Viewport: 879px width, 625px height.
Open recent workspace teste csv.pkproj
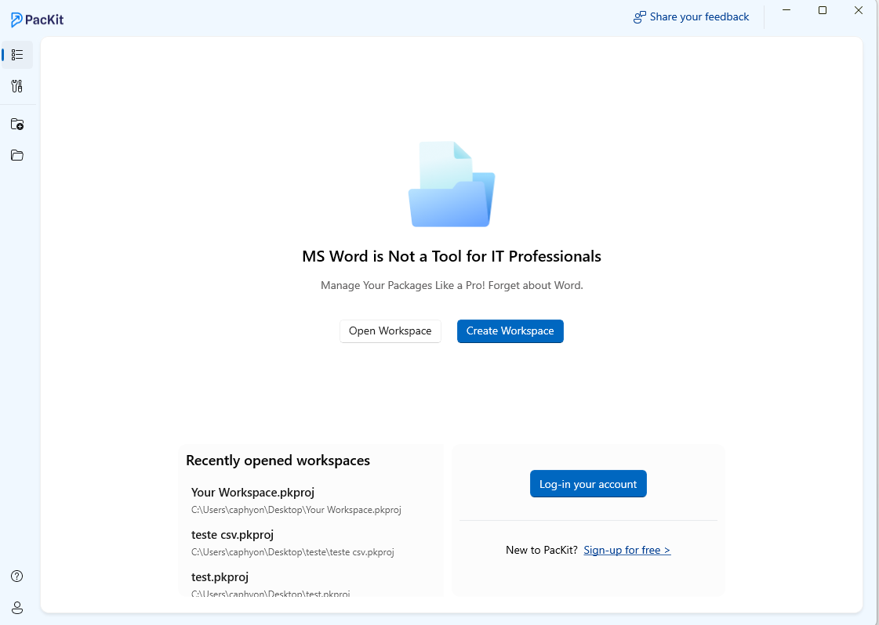click(232, 535)
